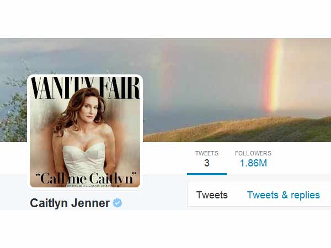This screenshot has height=248, width=331.
Task: Click the grassy hillside in header photo
Action: click(x=237, y=130)
